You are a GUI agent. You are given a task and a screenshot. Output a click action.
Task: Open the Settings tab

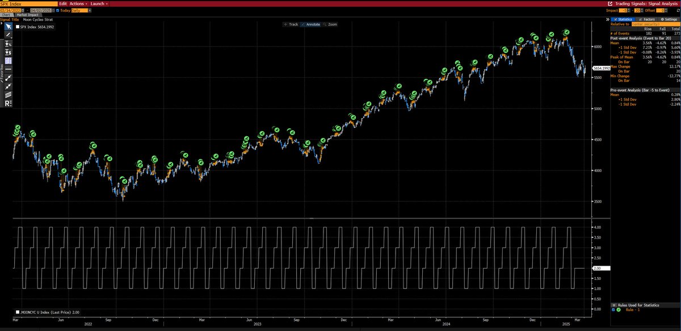(x=669, y=19)
